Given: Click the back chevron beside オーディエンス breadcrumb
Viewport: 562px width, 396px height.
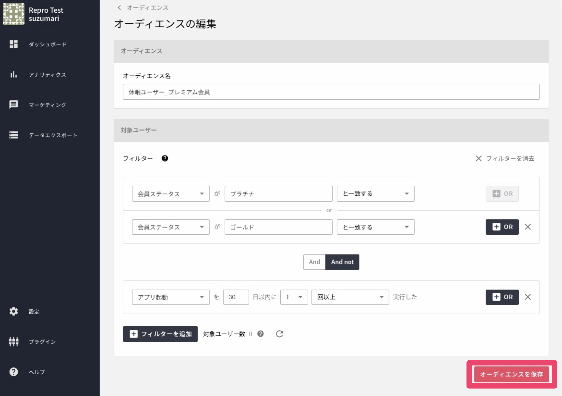Looking at the screenshot, I should click(x=119, y=7).
